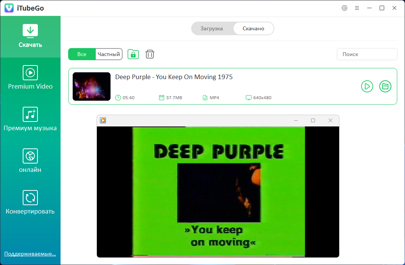Image resolution: width=405 pixels, height=265 pixels.
Task: Open the Конвертировать converter section
Action: tap(30, 203)
